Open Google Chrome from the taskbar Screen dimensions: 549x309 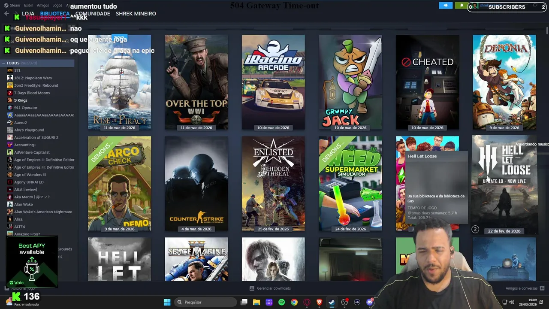[x=294, y=302]
